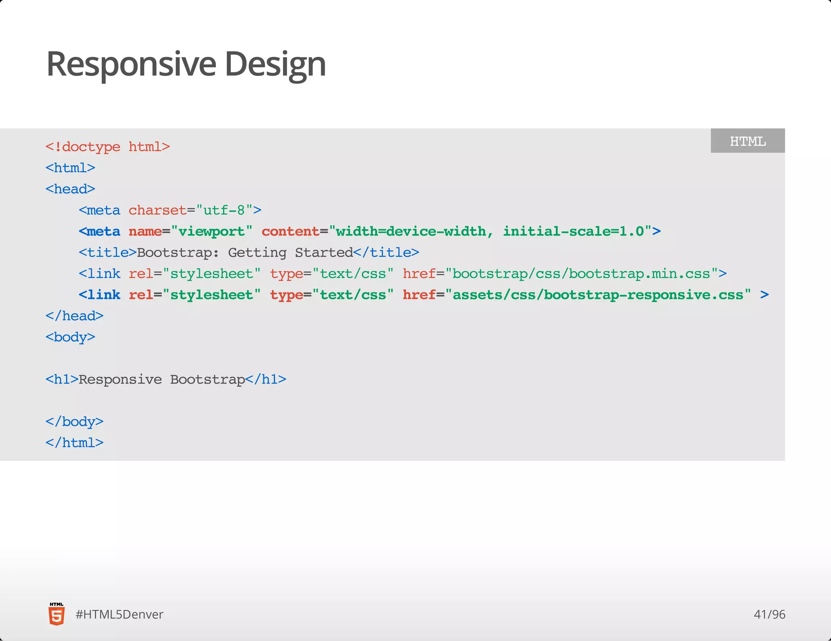Select the h1 Responsive Bootstrap line
The height and width of the screenshot is (641, 831).
[166, 379]
